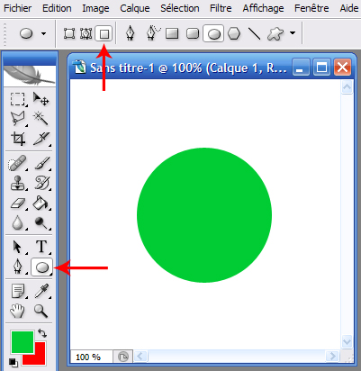Click the green foreground color swatch
This screenshot has width=361, height=371.
coord(23,342)
